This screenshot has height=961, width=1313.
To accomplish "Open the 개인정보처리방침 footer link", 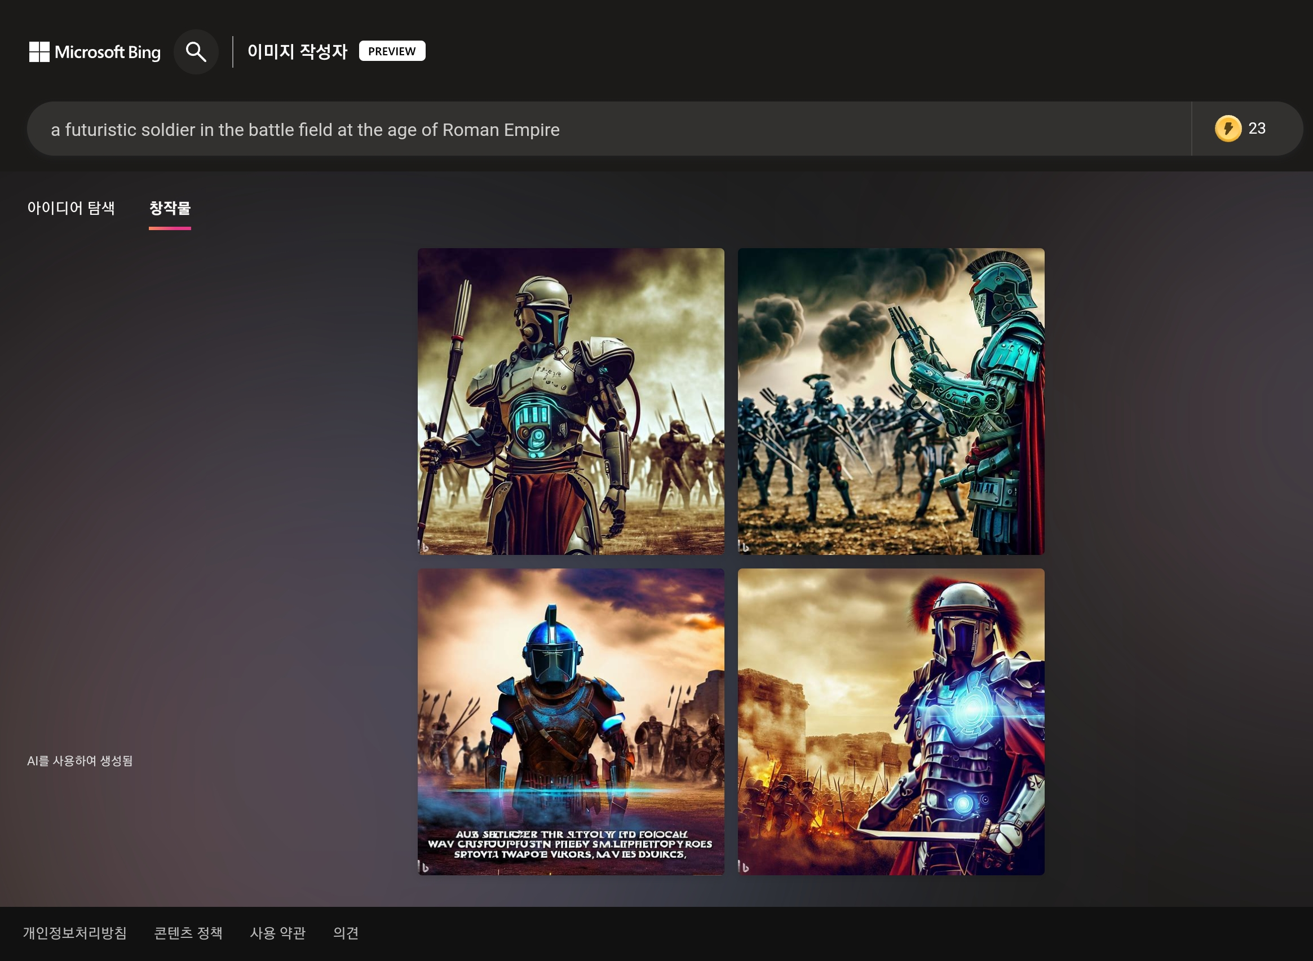I will point(75,933).
